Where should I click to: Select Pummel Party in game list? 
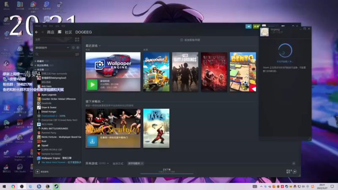[x=49, y=133]
